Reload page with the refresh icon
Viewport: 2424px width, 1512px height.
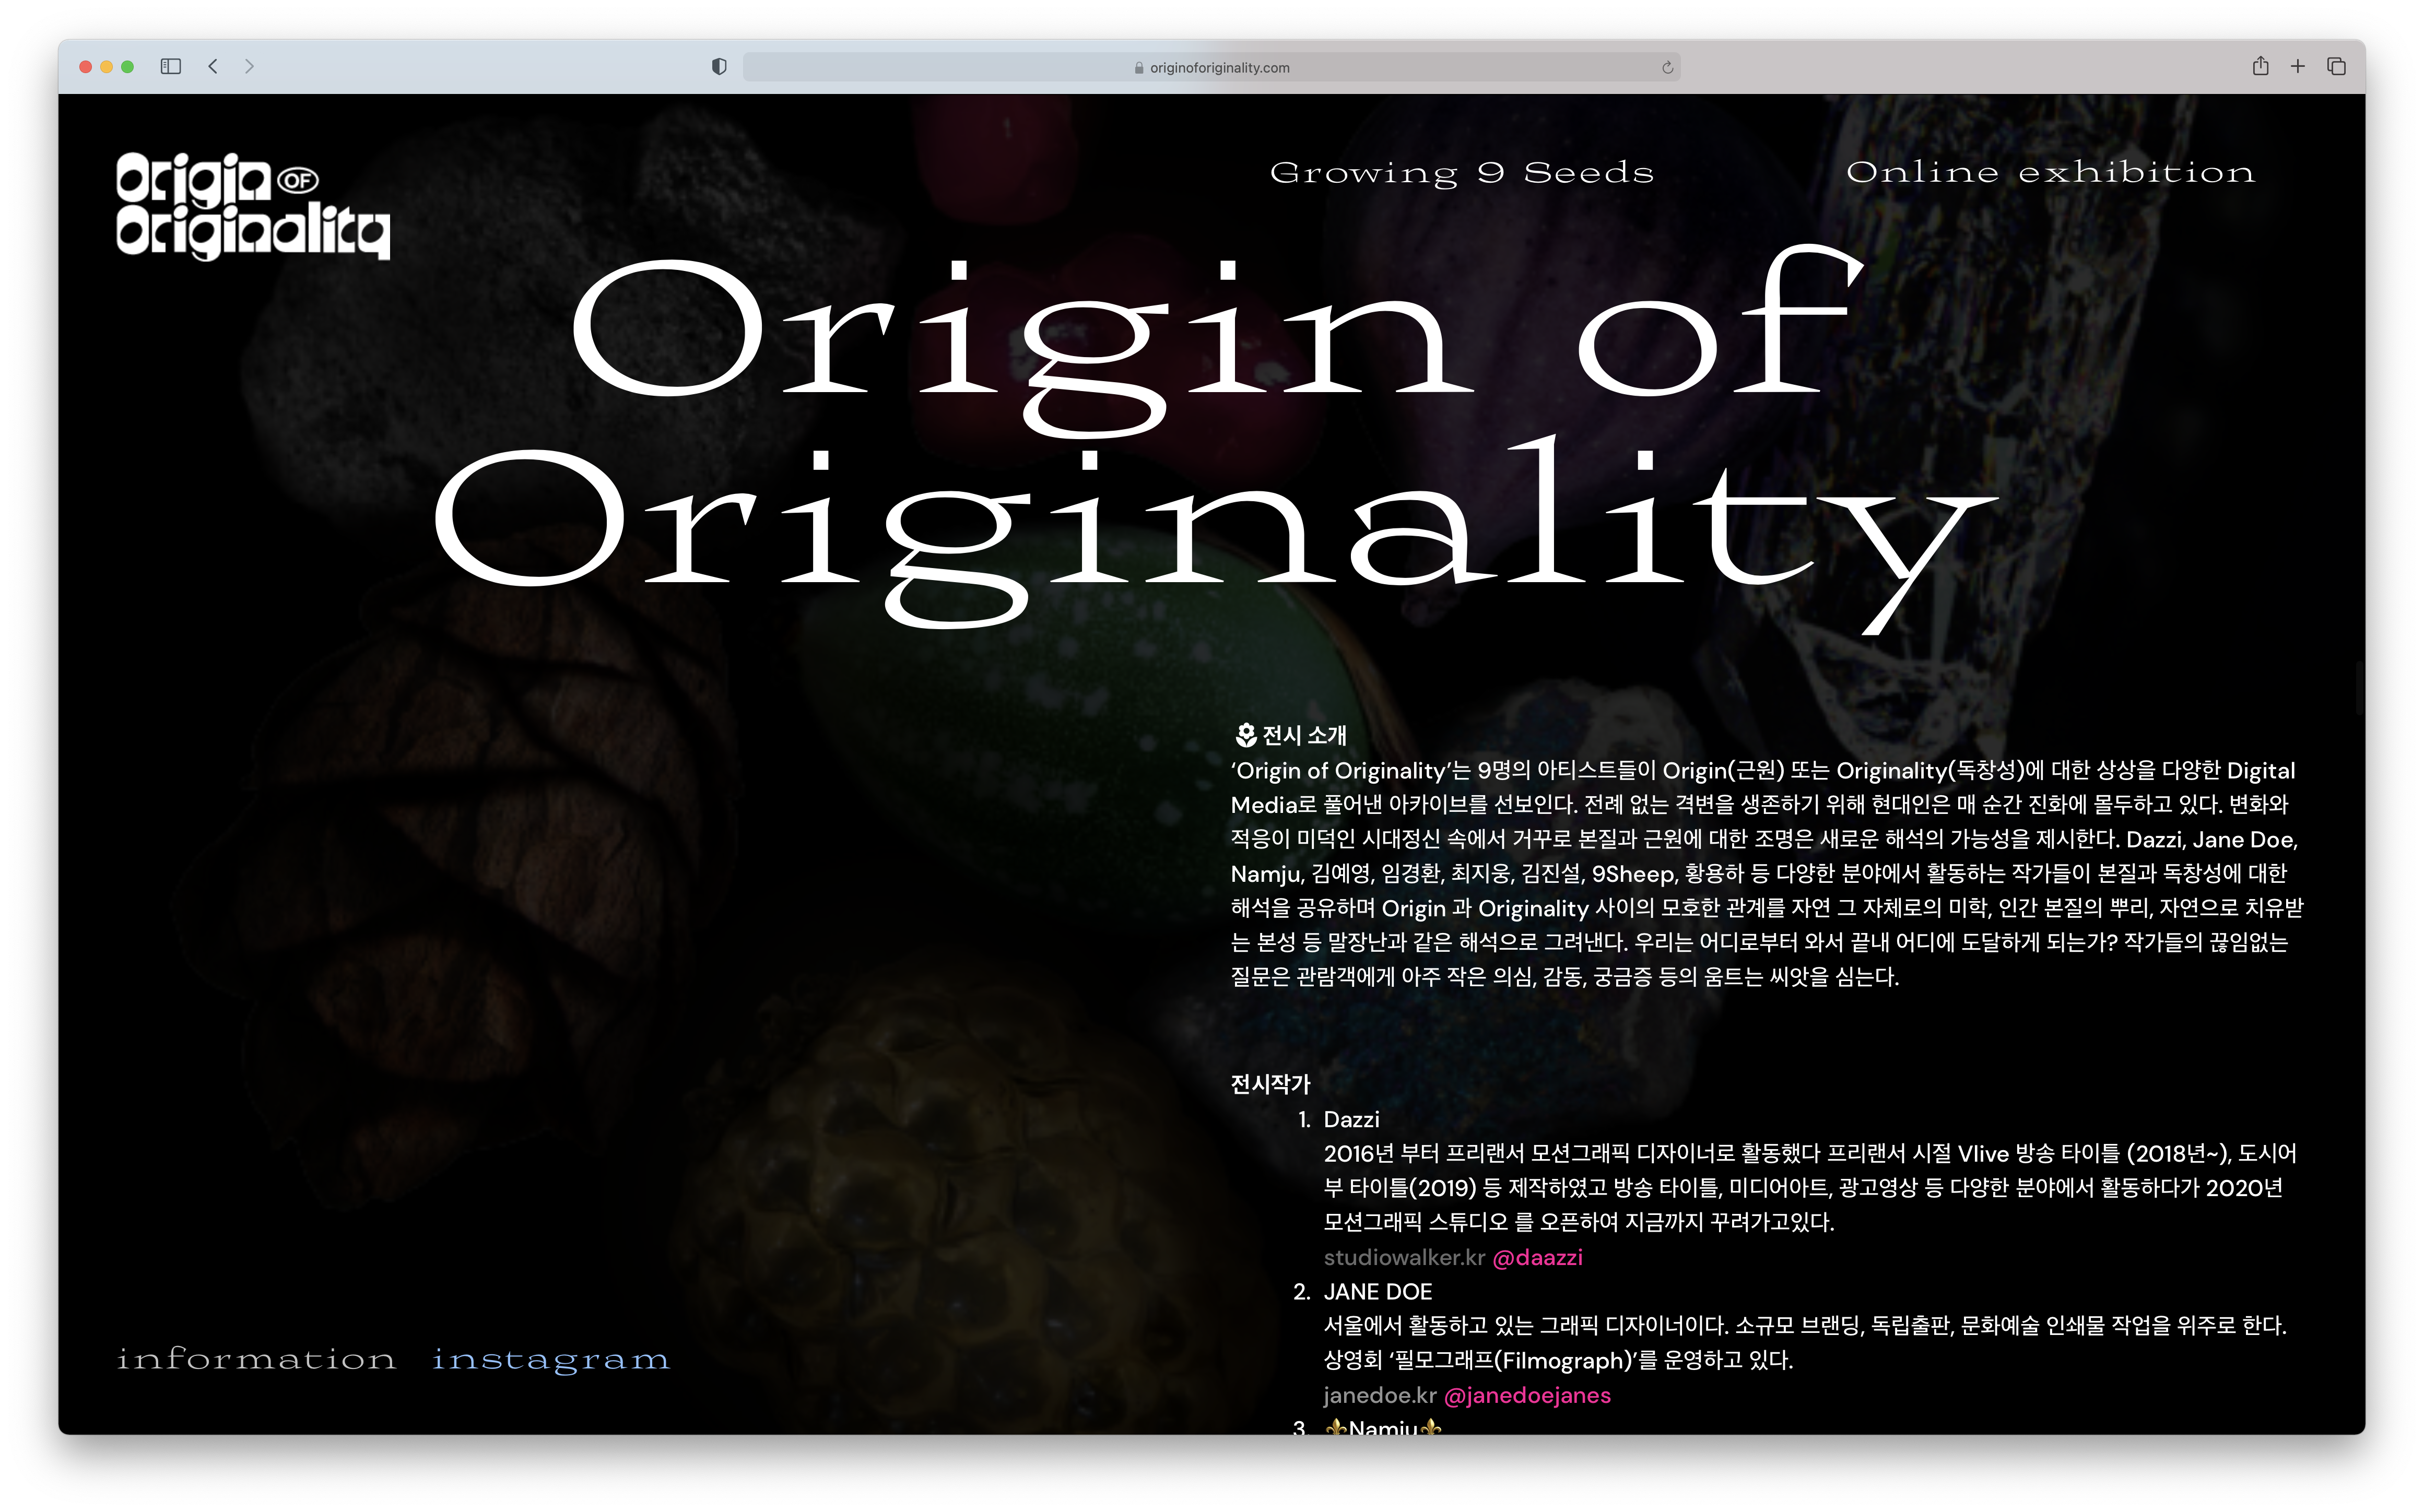pos(1667,67)
